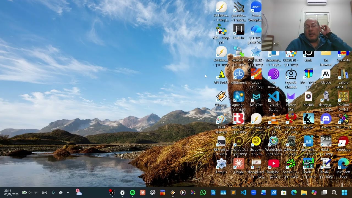Open the Kindle desktop shortcut
The image size is (352, 198).
tap(309, 121)
